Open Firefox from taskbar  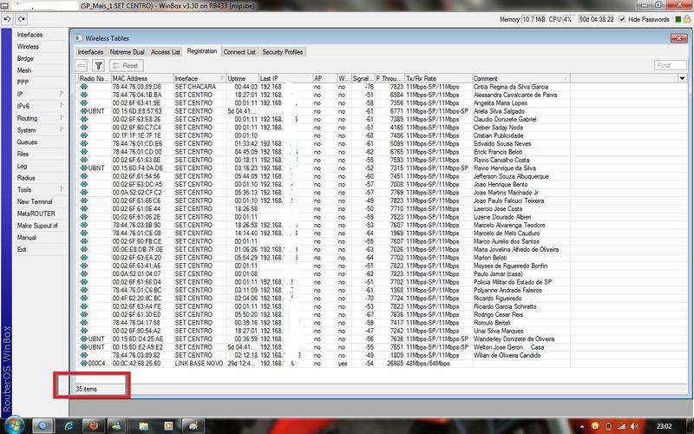pyautogui.click(x=94, y=426)
